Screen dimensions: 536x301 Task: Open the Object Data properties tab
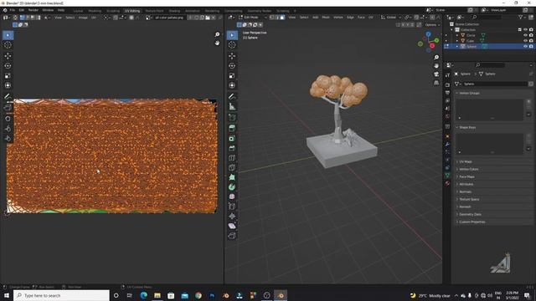447,176
